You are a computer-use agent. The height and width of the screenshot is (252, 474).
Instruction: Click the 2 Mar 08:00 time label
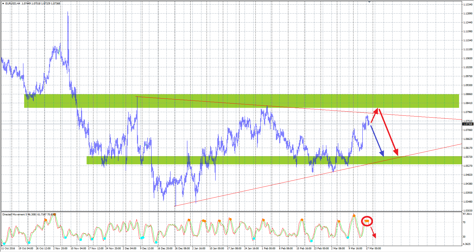click(338, 248)
